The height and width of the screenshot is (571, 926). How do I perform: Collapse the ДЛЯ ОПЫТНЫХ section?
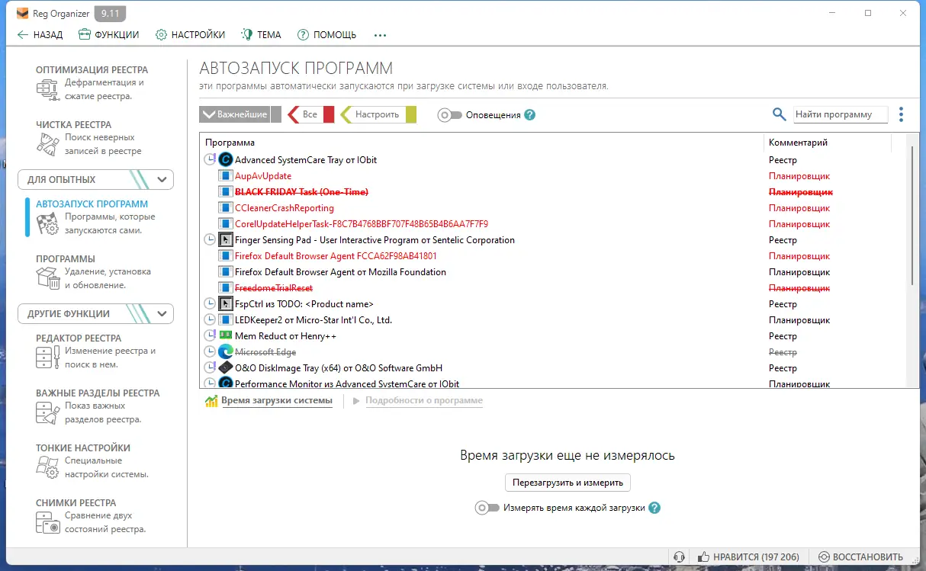[162, 180]
